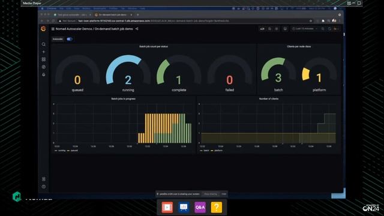Screen dimensions: 384x216
Task: Open the Alerting bell icon in sidebar
Action: pyautogui.click(x=44, y=74)
